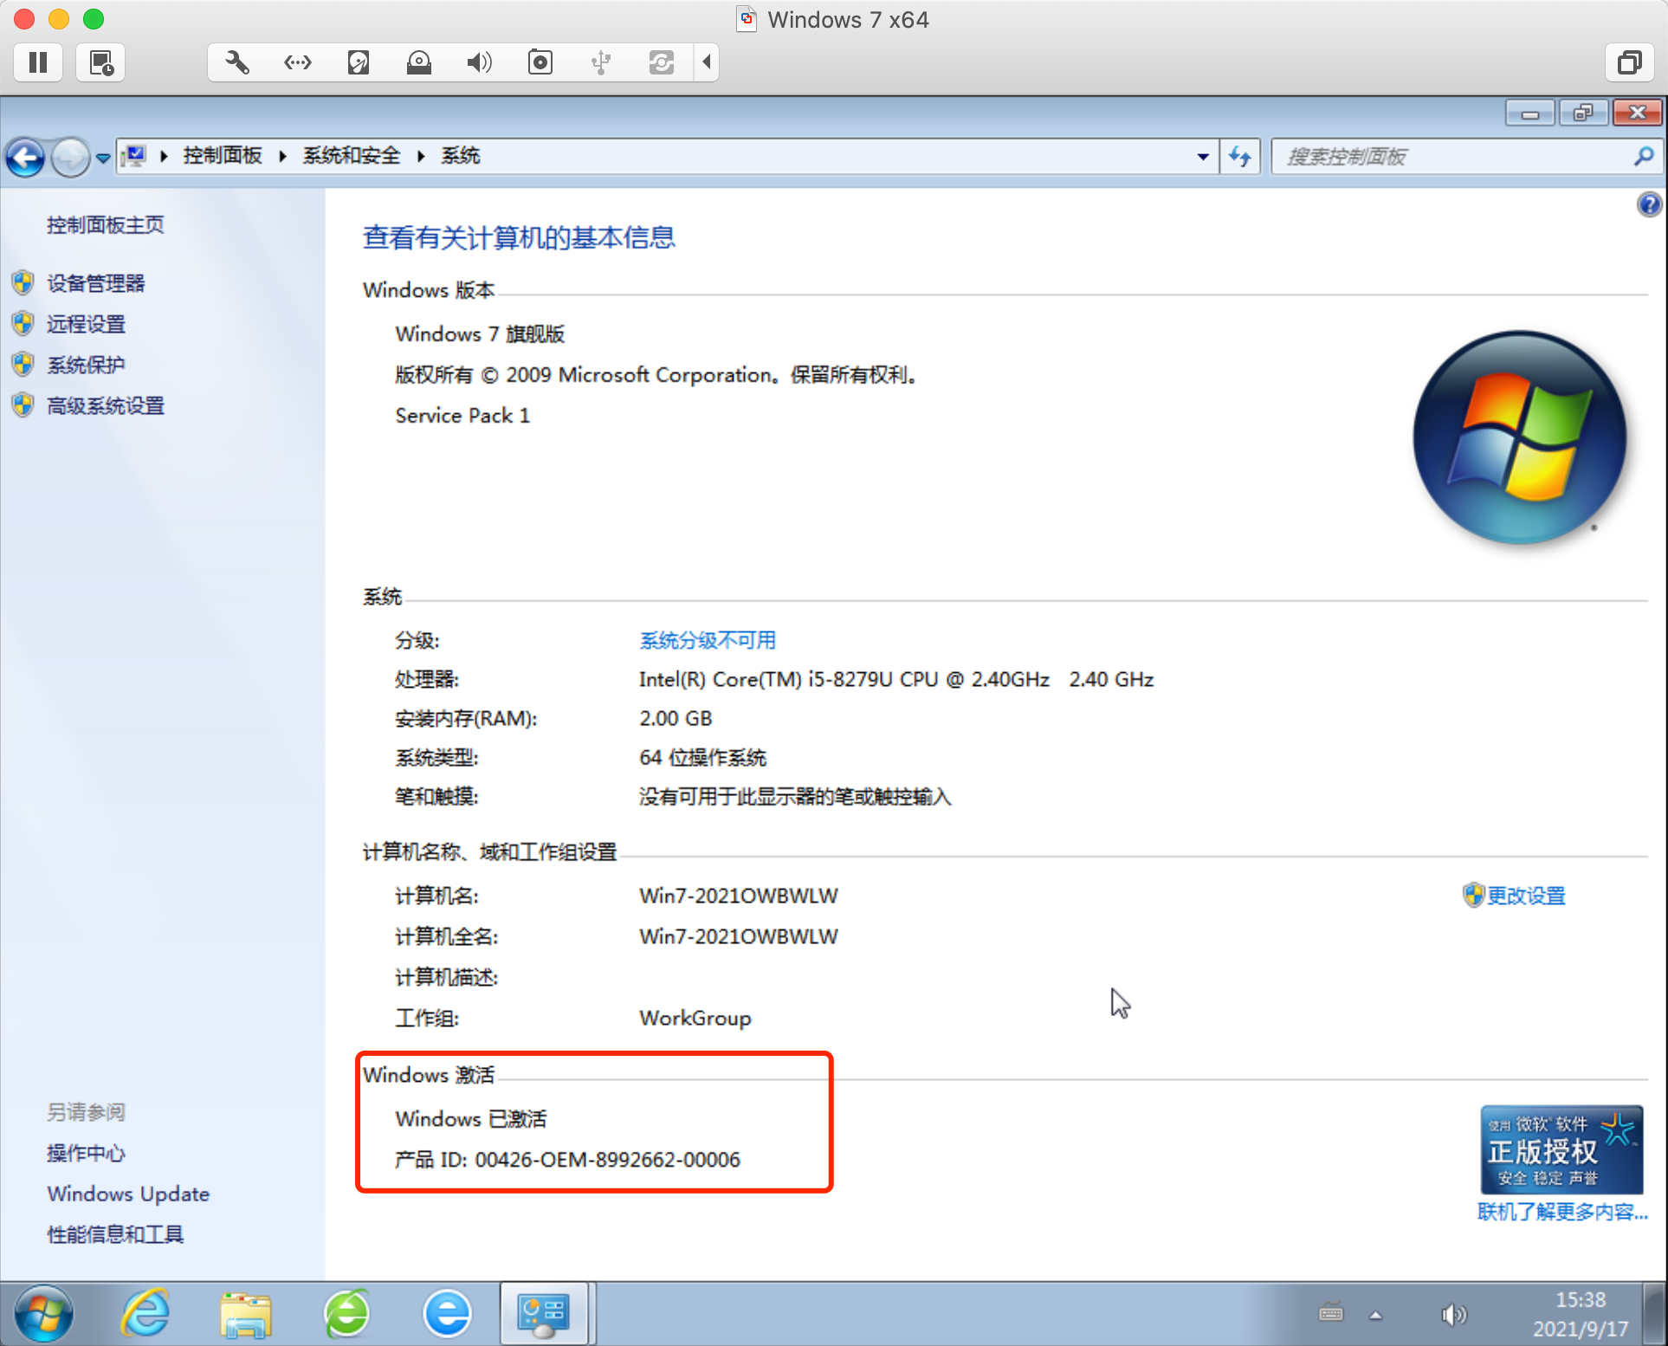
Task: Click the network adapter arrows icon
Action: [298, 62]
